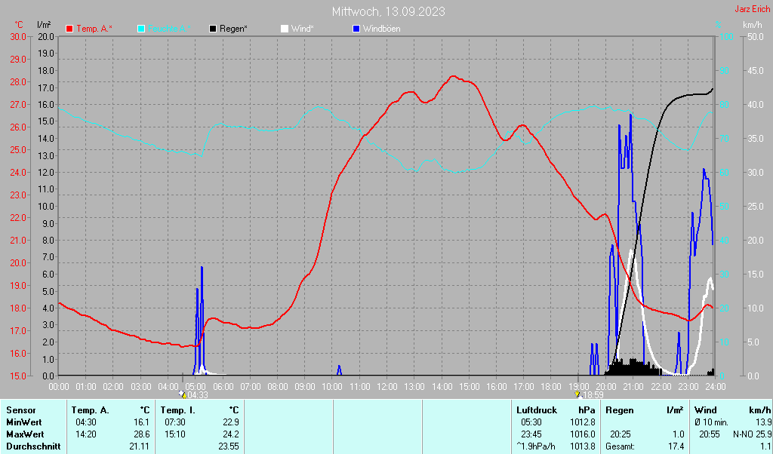Click the 20:00 mark on time axis

[606, 386]
